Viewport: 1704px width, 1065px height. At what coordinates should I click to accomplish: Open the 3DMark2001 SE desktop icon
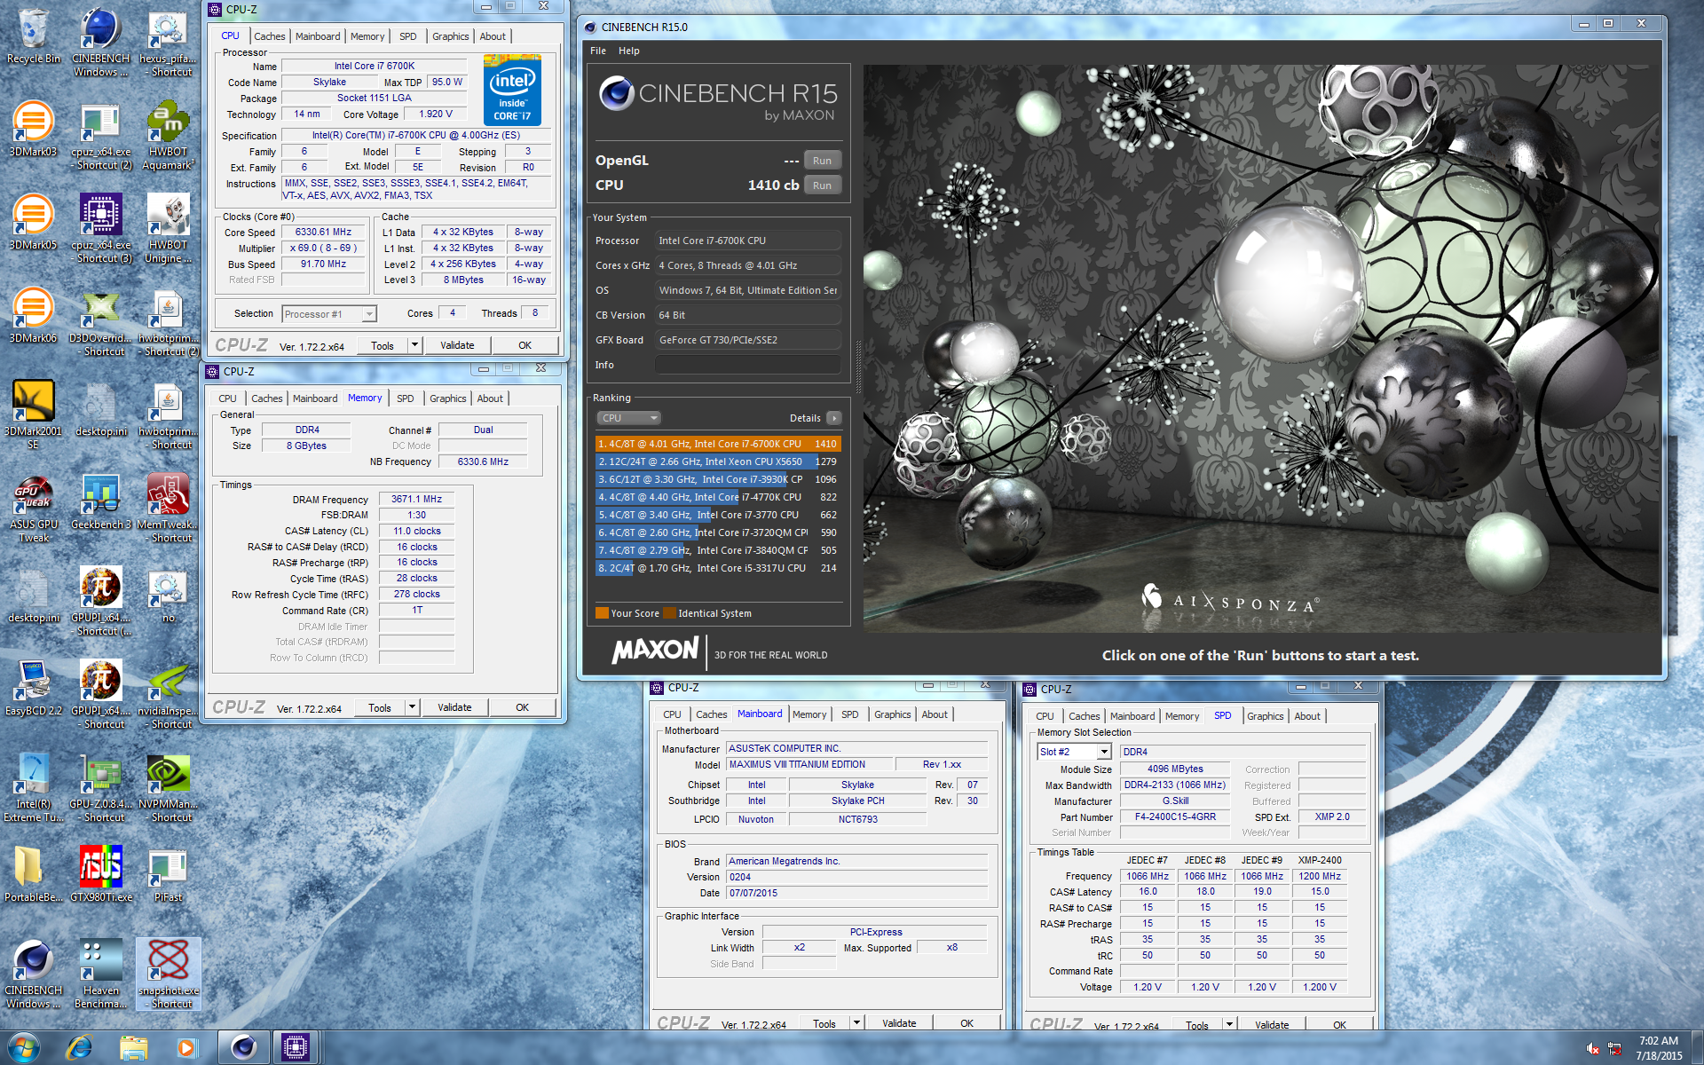pos(34,414)
